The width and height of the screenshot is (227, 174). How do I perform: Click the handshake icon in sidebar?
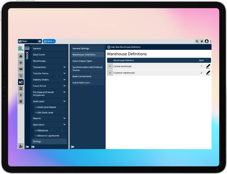(x=21, y=69)
